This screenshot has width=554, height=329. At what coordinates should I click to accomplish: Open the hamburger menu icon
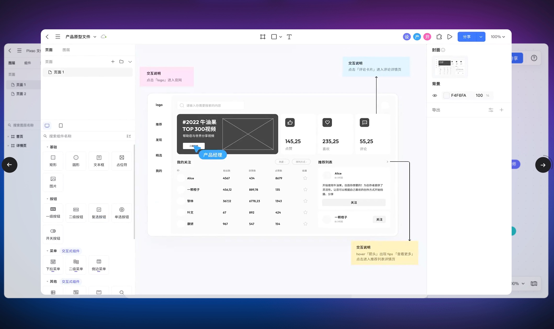click(58, 37)
